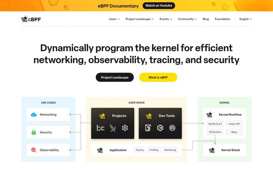273x170 pixels.
Task: Select the Networking use case card
Action: click(48, 114)
